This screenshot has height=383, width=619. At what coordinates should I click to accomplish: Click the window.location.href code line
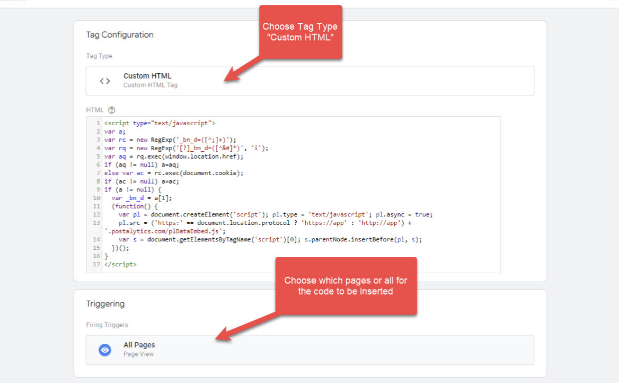[174, 156]
